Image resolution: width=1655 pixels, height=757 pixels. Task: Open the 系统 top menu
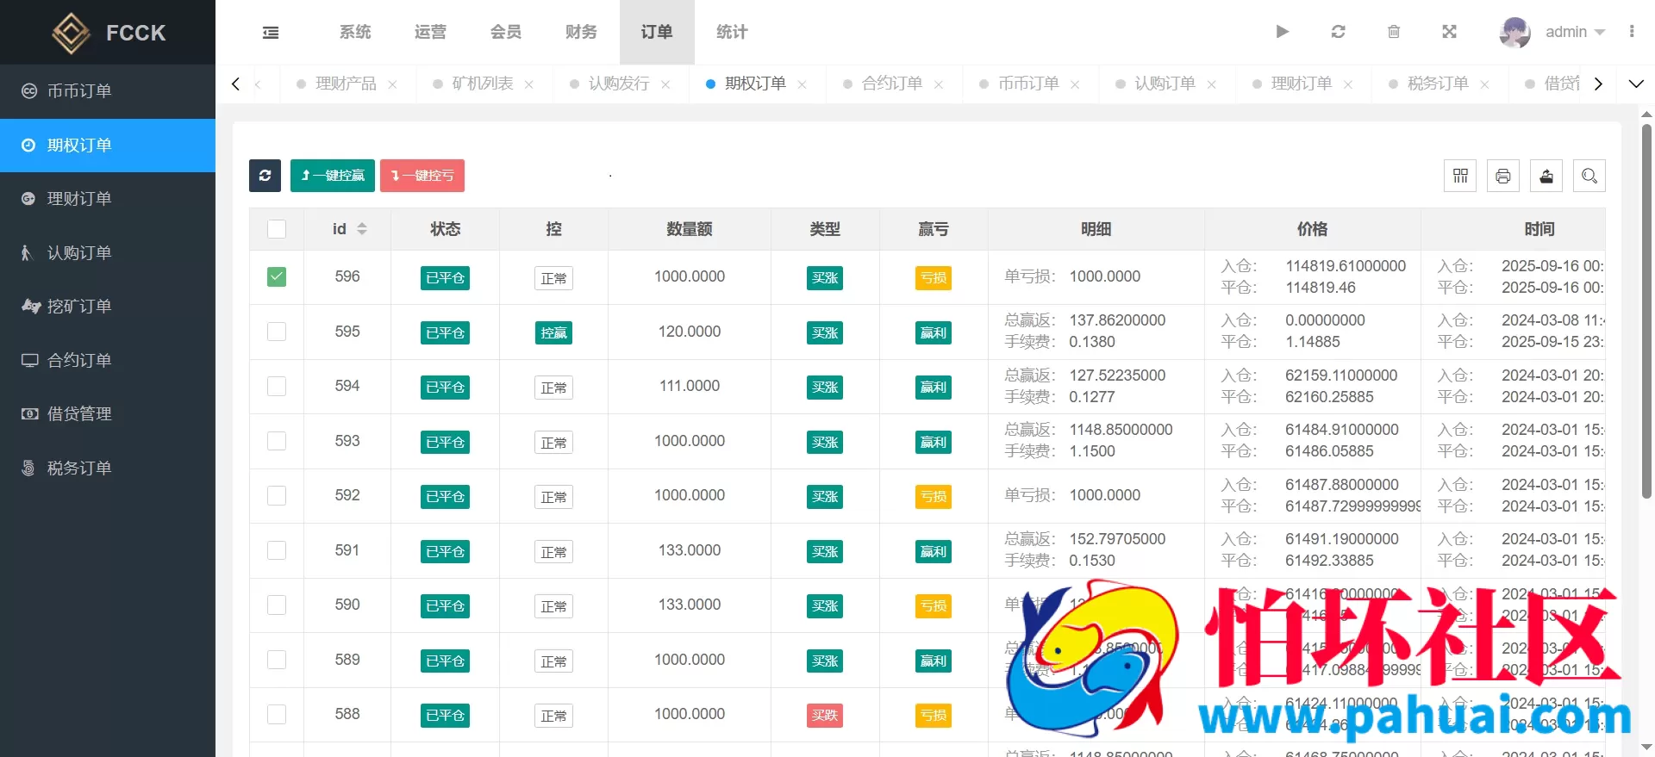pyautogui.click(x=355, y=32)
